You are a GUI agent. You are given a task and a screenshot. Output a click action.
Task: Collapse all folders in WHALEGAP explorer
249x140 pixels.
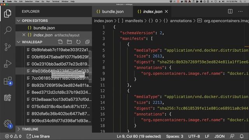tap(87, 42)
